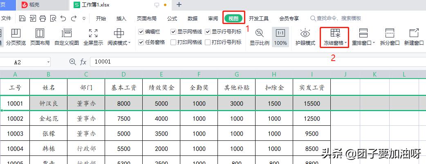Select column G header
Viewport: 426px width, 164px height.
click(x=237, y=74)
